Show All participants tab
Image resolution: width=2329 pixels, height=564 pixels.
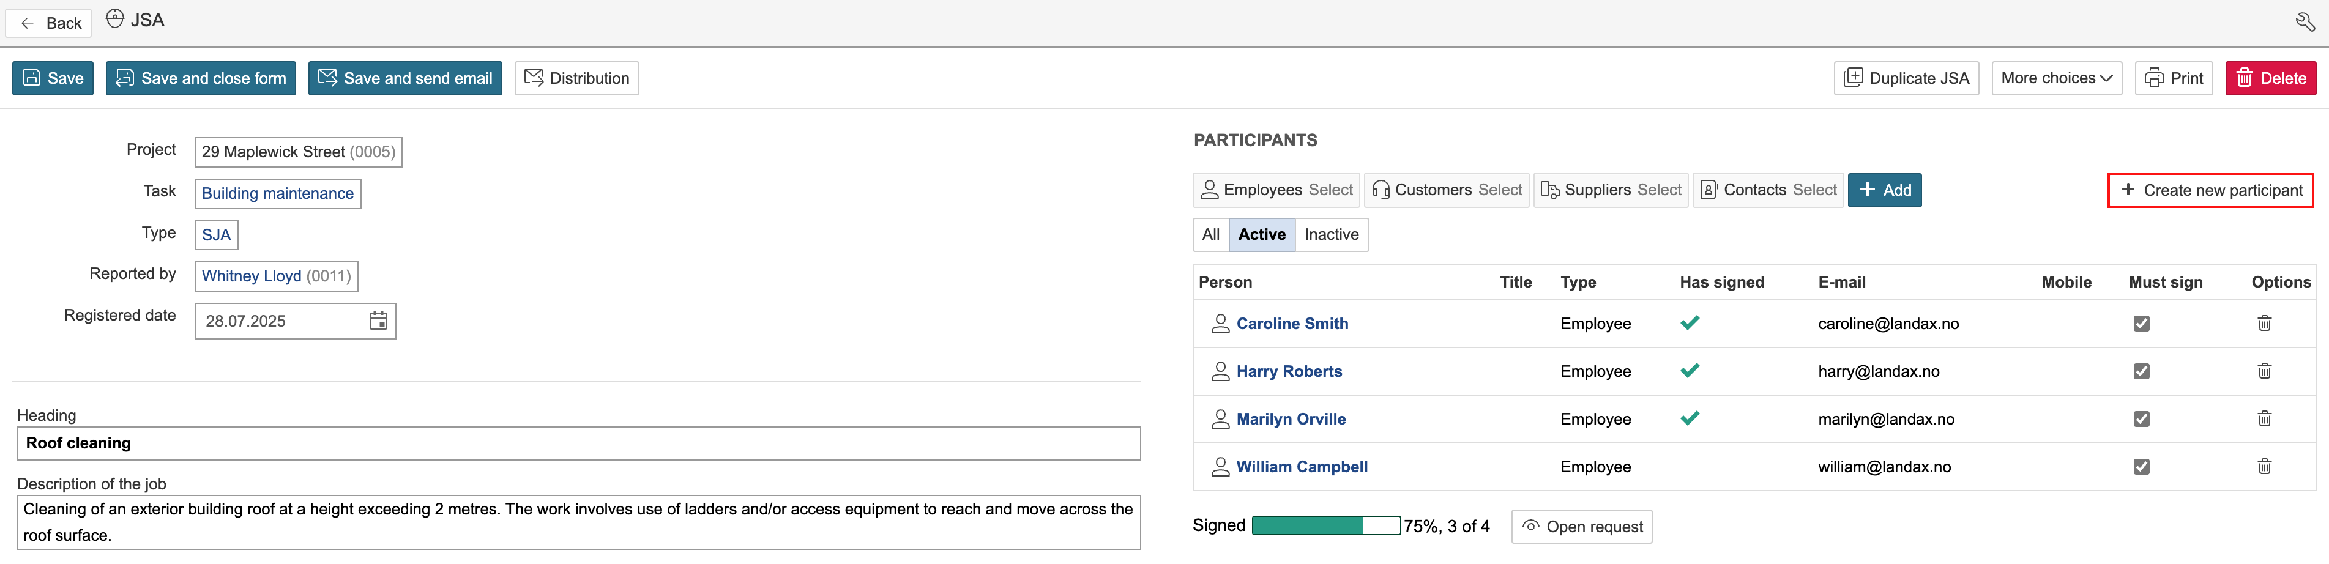tap(1210, 235)
